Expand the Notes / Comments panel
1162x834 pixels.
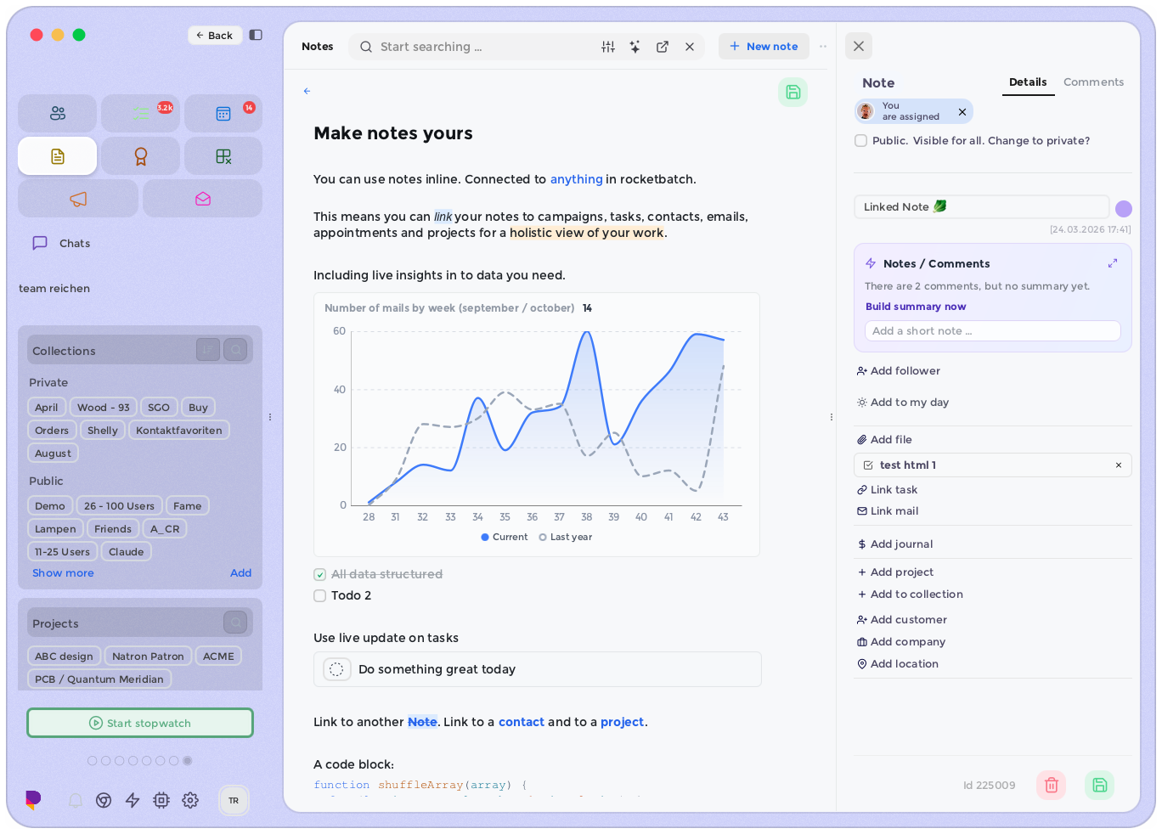coord(1113,264)
